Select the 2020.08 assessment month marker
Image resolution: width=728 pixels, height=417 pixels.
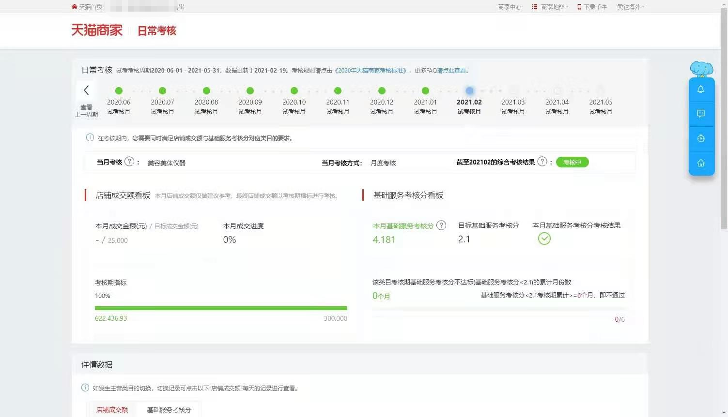point(206,90)
